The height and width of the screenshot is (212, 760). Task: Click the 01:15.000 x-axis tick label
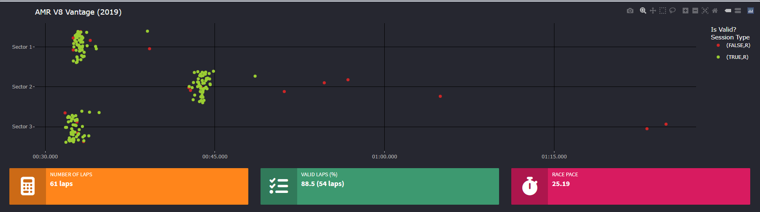pos(554,157)
